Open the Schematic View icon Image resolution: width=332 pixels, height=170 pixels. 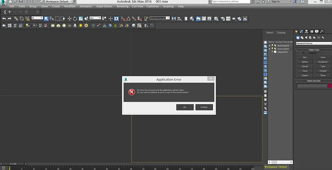pyautogui.click(x=209, y=19)
